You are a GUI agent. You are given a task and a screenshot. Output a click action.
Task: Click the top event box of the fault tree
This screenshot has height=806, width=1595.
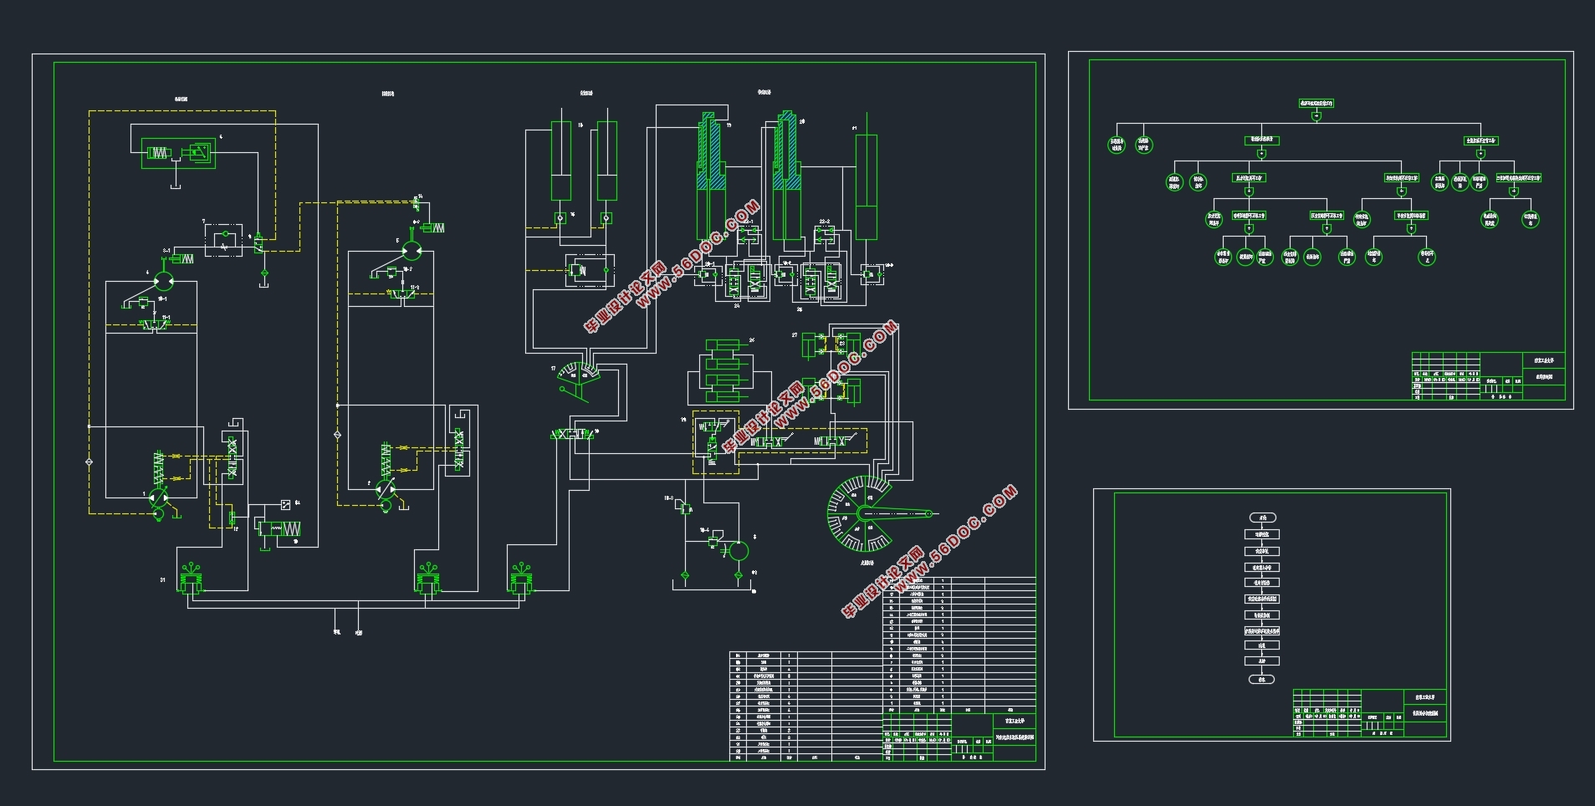point(1316,104)
